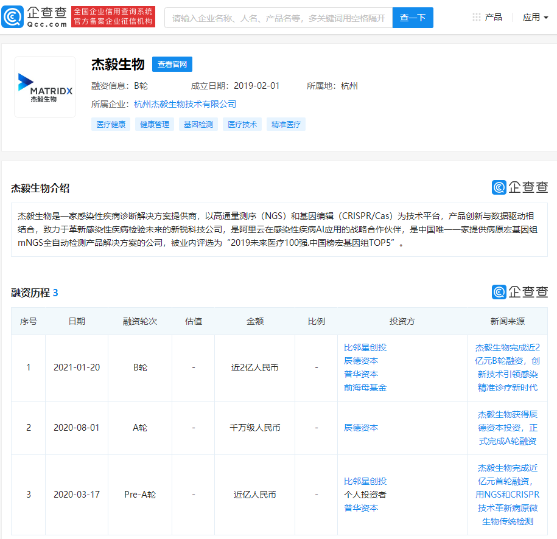Image resolution: width=557 pixels, height=539 pixels.
Task: Click the date 2020-03-17 cell
Action: pos(77,494)
